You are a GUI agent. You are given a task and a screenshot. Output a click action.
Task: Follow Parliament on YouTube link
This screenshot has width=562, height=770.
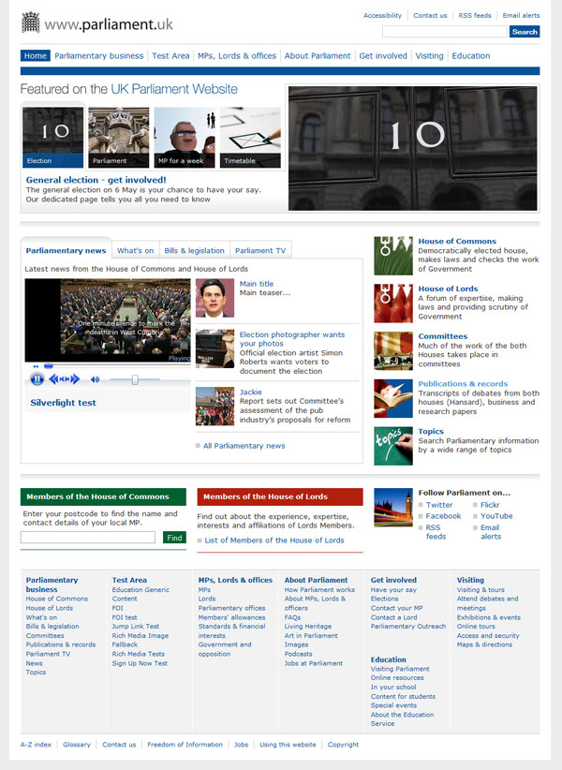pyautogui.click(x=496, y=516)
